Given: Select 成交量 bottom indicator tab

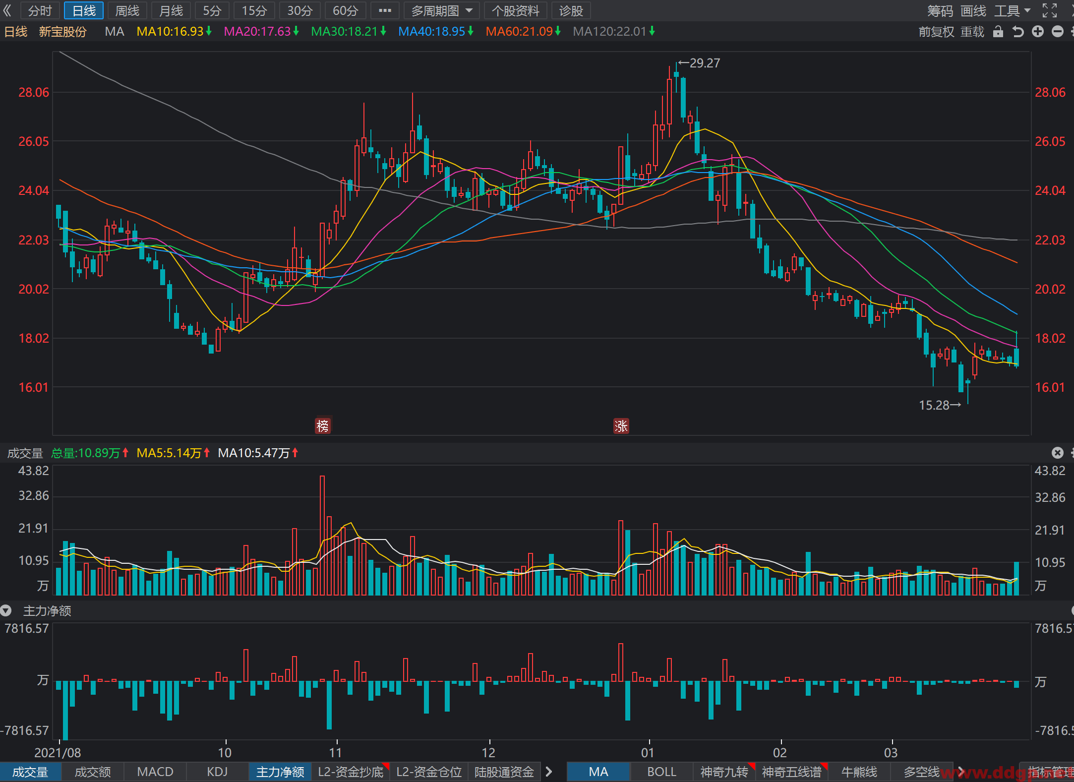Looking at the screenshot, I should pos(30,772).
